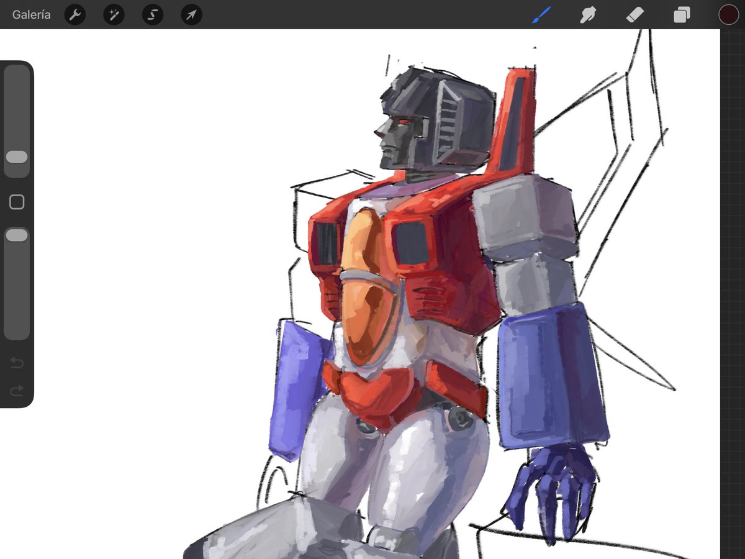
Task: Select the Smudge tool
Action: click(587, 14)
